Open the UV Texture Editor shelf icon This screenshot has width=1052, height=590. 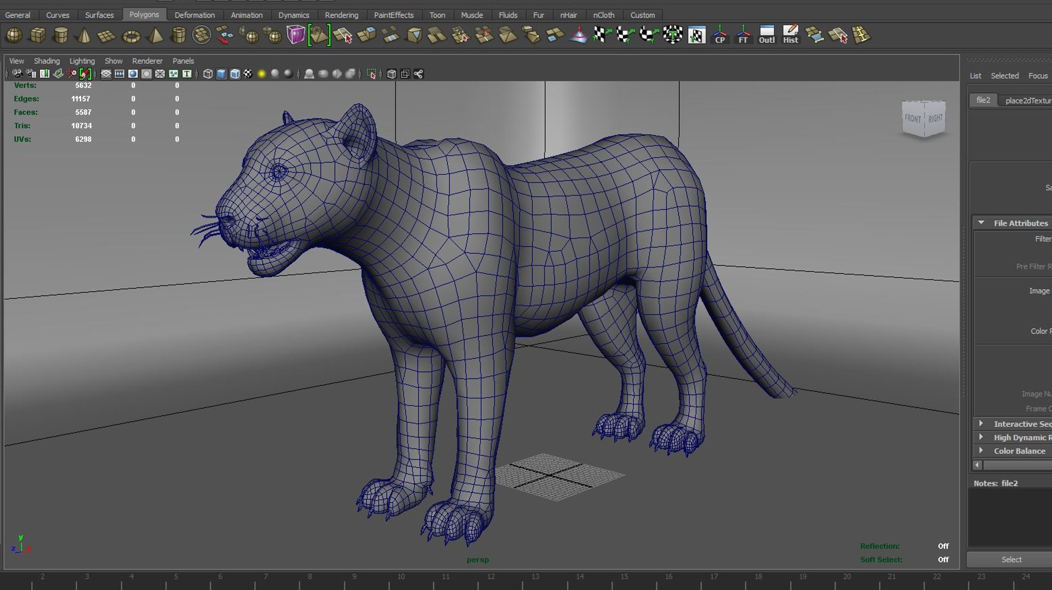(x=696, y=35)
